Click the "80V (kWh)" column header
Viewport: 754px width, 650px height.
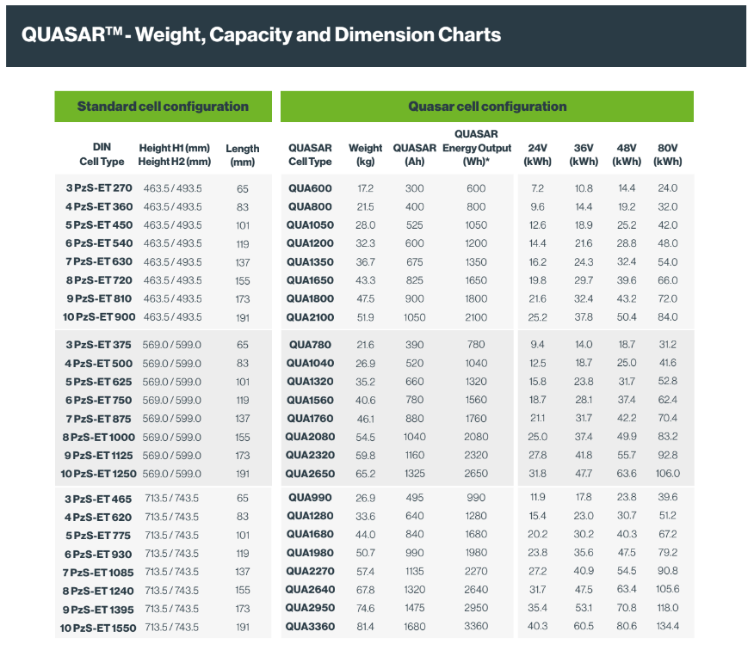point(667,155)
